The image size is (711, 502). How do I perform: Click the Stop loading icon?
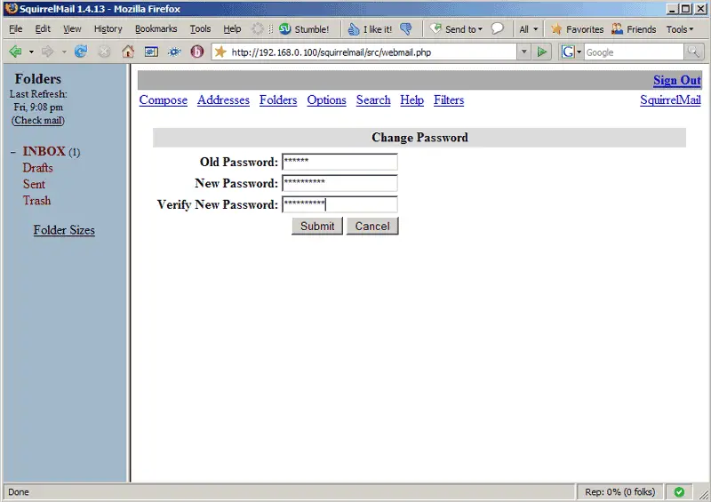(x=104, y=52)
